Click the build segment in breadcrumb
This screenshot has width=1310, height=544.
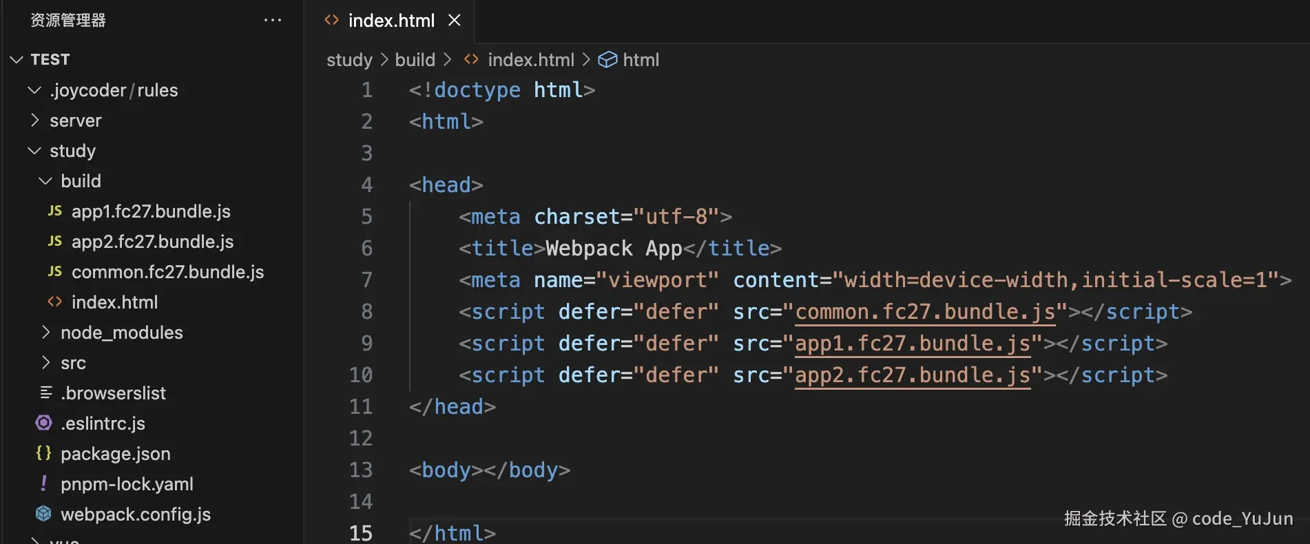coord(415,60)
